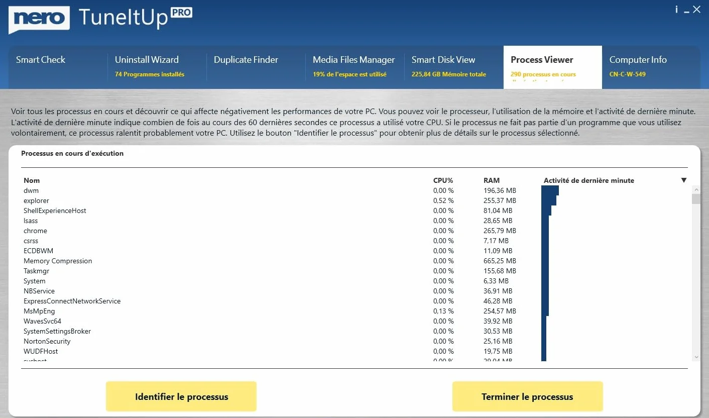
Task: Click the Processus en cours d'exécution heading
Action: pos(72,153)
